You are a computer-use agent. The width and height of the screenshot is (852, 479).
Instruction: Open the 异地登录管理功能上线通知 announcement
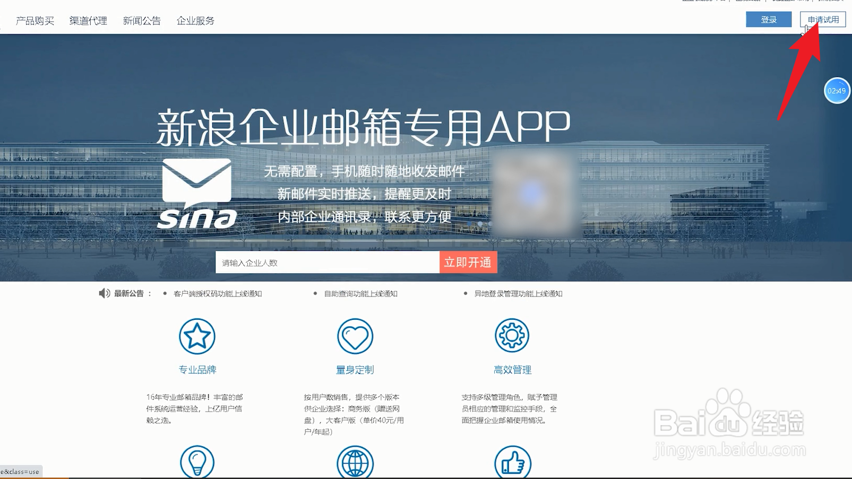pos(518,293)
